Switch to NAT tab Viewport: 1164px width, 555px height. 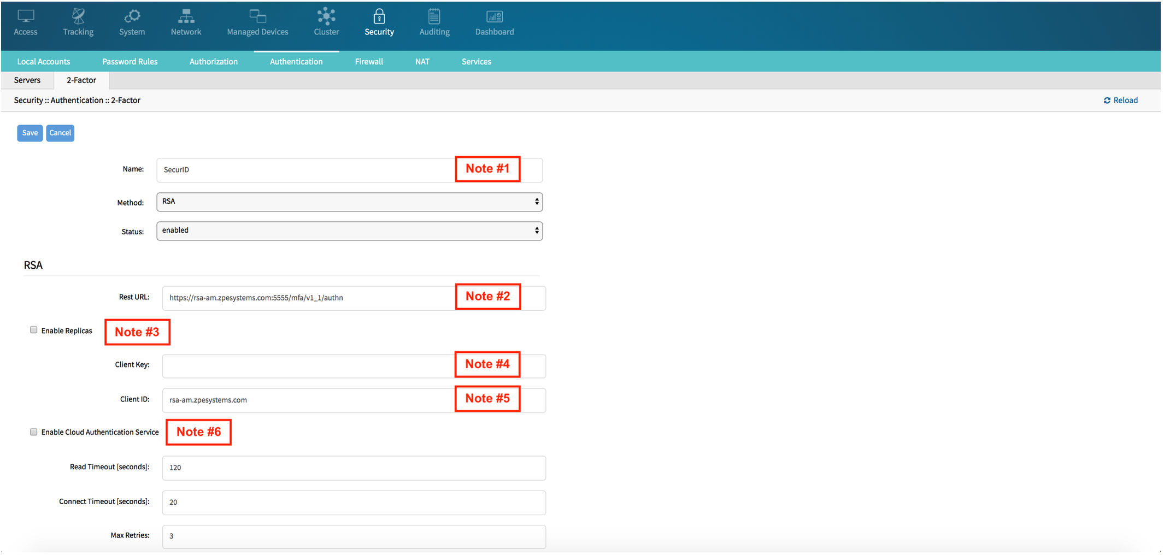point(422,62)
